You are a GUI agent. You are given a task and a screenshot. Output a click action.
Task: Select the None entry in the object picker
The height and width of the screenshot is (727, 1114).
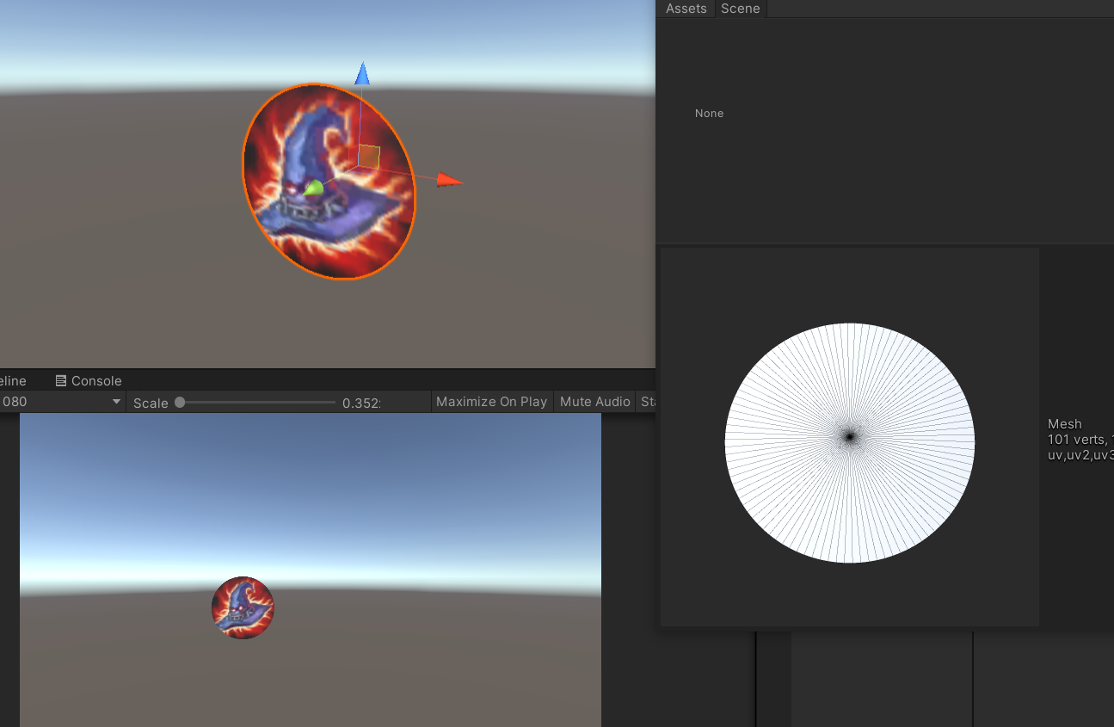[x=709, y=114]
